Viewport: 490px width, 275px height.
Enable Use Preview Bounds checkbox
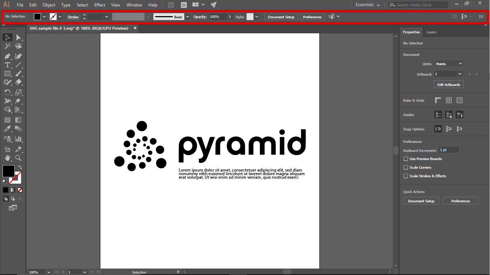[x=406, y=159]
